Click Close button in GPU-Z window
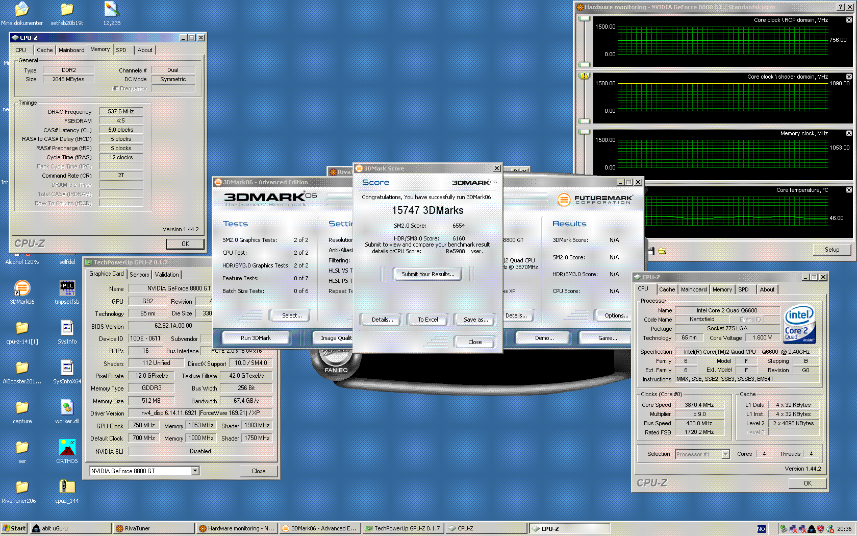 [x=258, y=471]
